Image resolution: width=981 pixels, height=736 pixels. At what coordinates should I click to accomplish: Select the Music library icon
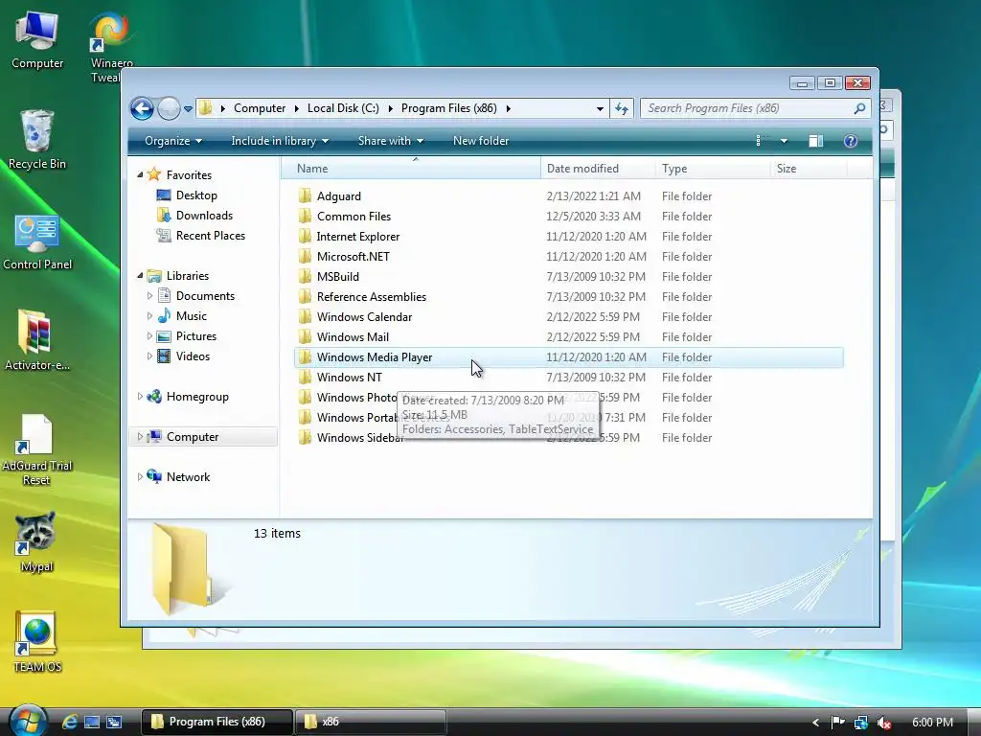164,316
